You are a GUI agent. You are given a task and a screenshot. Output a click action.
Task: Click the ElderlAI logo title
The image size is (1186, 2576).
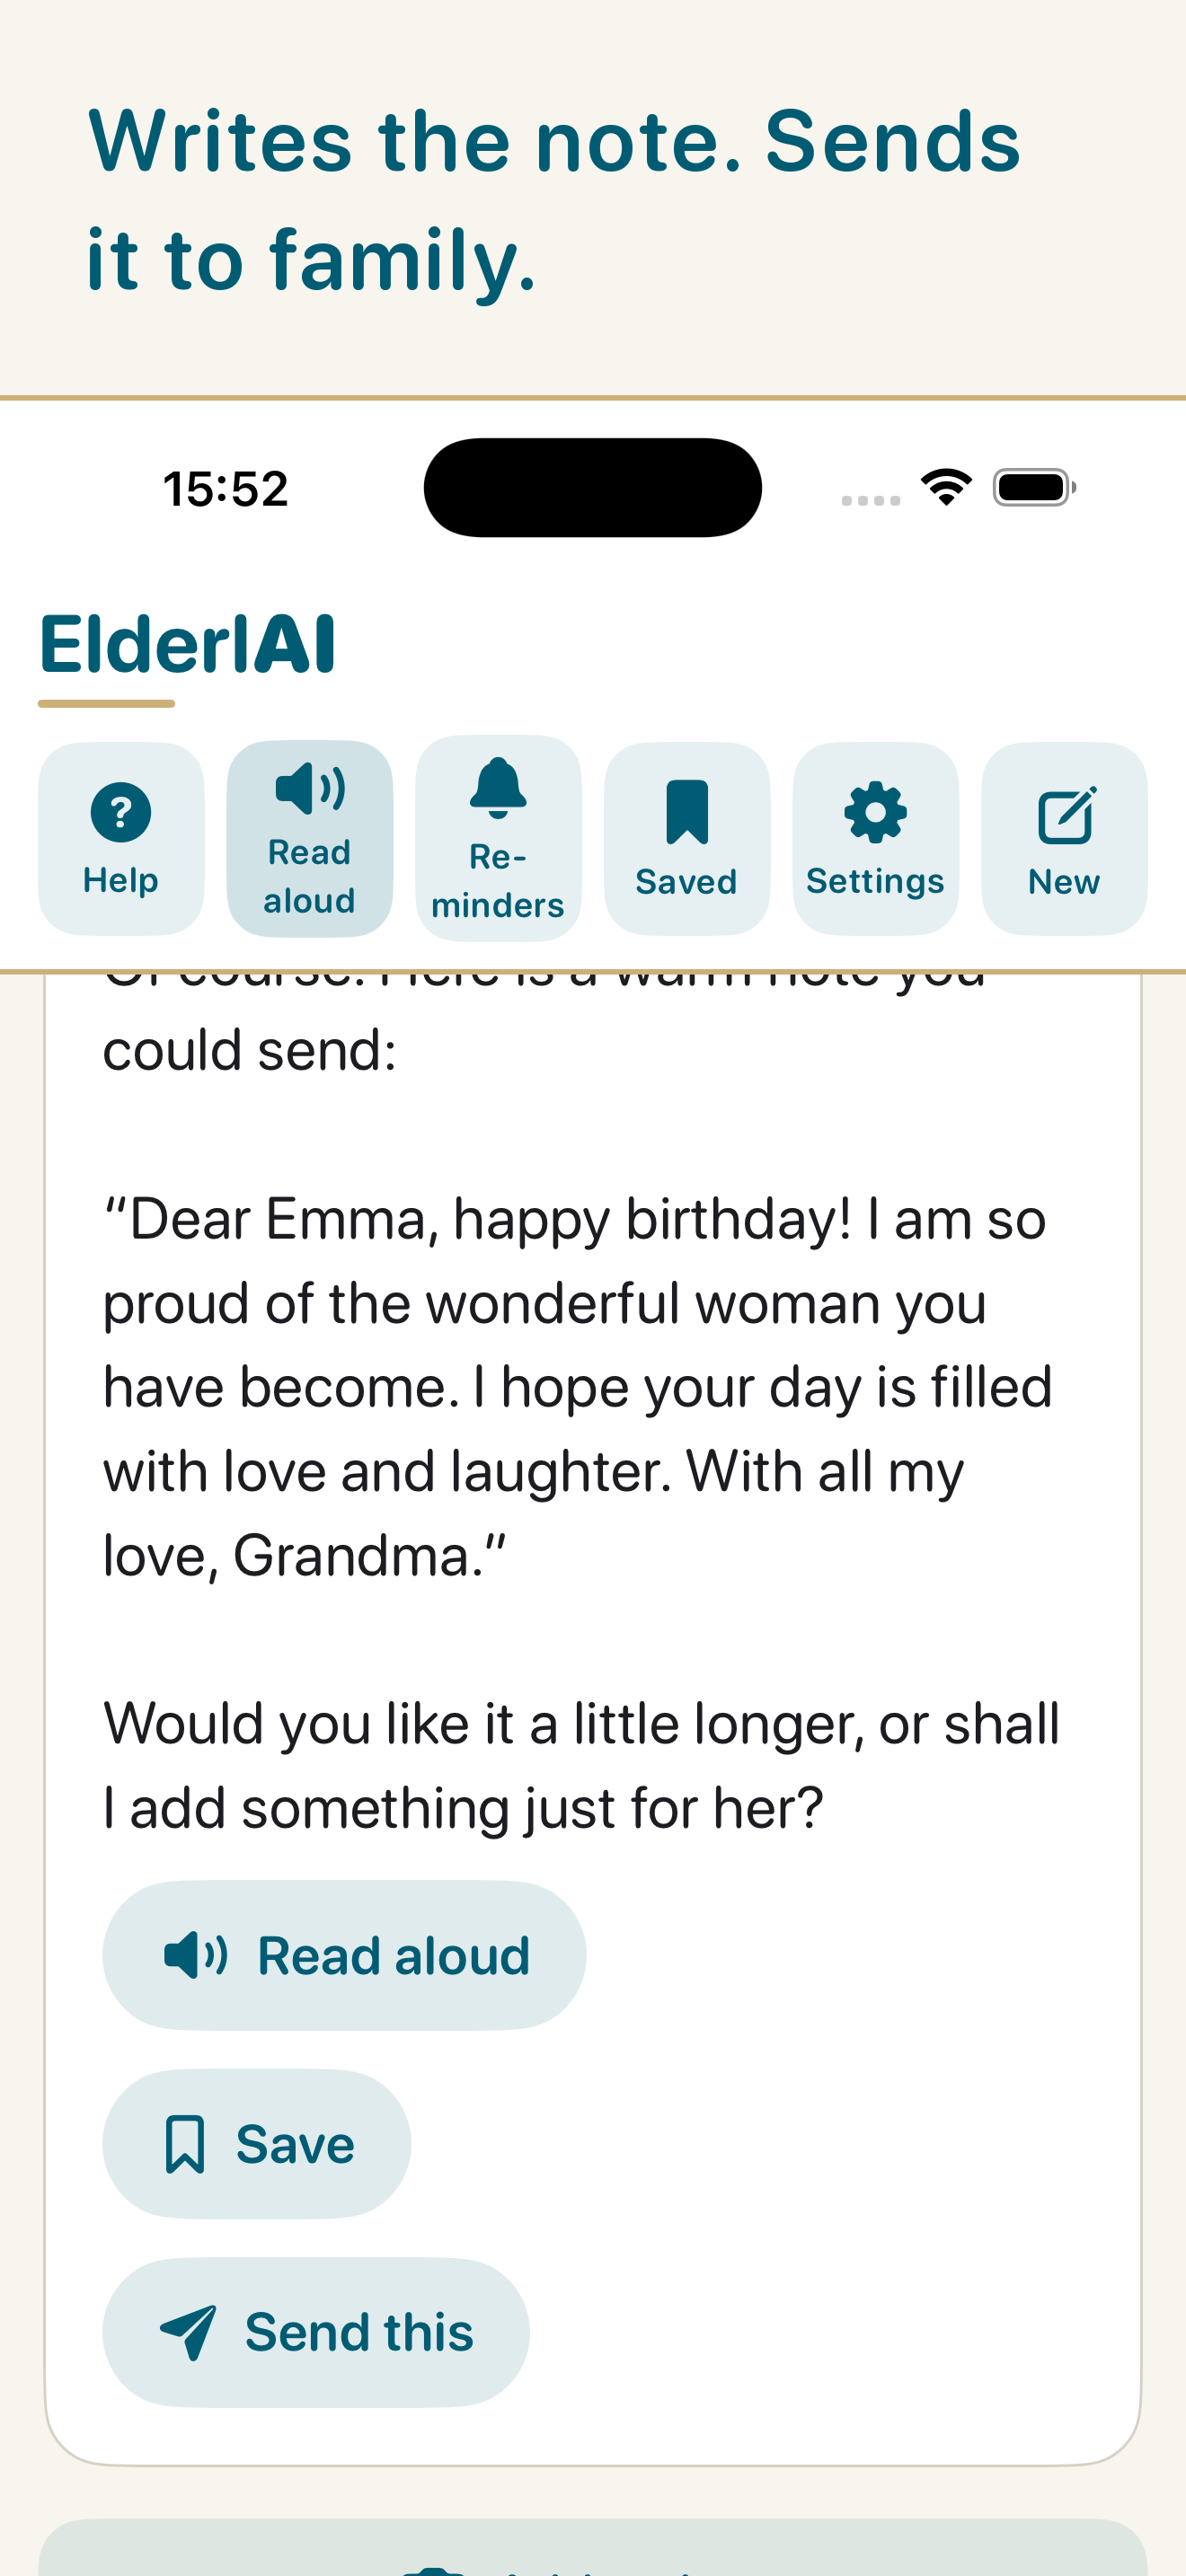click(x=187, y=645)
